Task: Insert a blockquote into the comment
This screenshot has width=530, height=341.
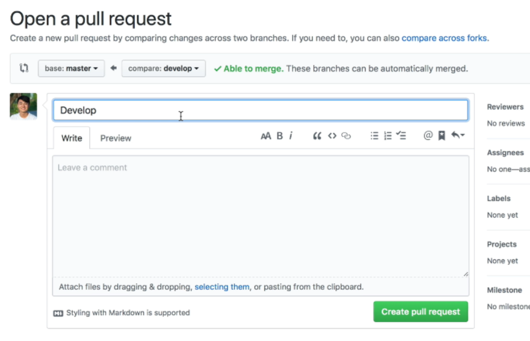Action: pos(317,136)
